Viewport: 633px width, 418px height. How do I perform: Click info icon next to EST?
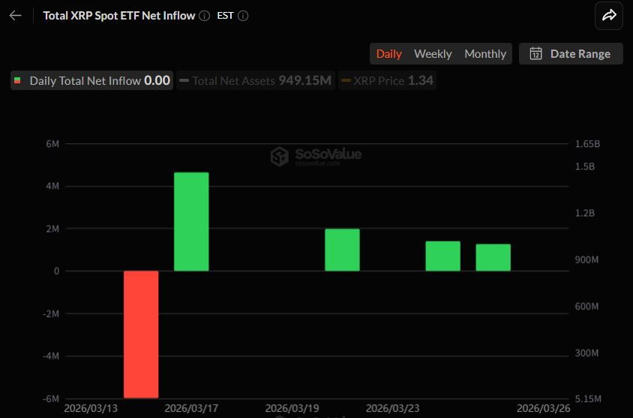click(x=243, y=16)
